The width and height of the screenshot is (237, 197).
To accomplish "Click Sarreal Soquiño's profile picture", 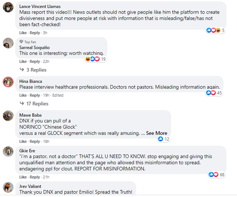I will tap(8, 43).
